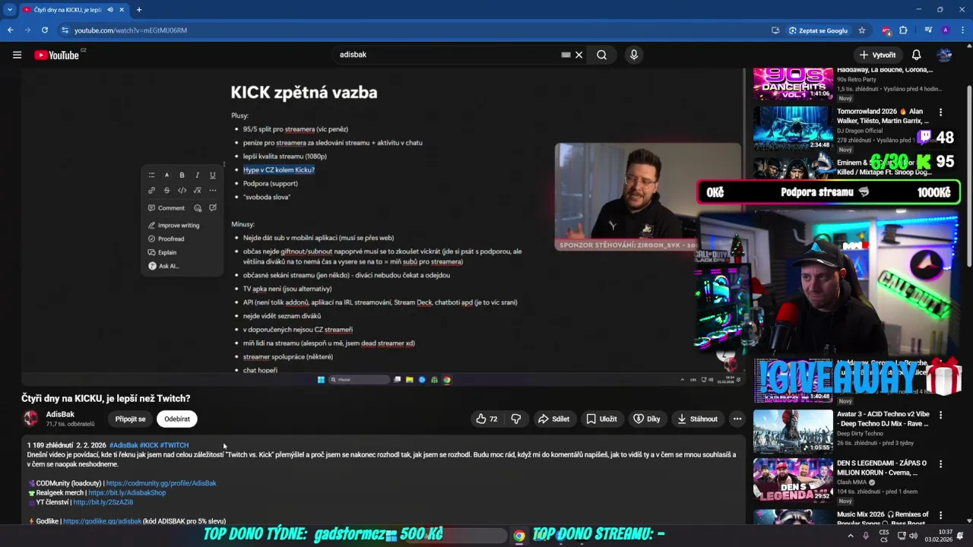Open the Chrome profile avatar
This screenshot has height=547, width=973.
pyautogui.click(x=946, y=30)
